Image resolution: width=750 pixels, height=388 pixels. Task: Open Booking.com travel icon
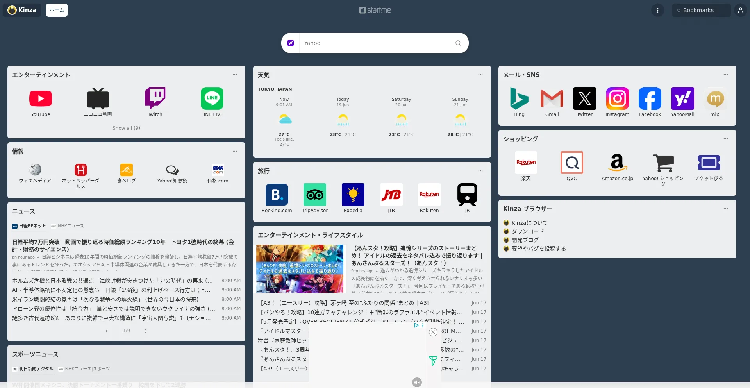pyautogui.click(x=277, y=195)
